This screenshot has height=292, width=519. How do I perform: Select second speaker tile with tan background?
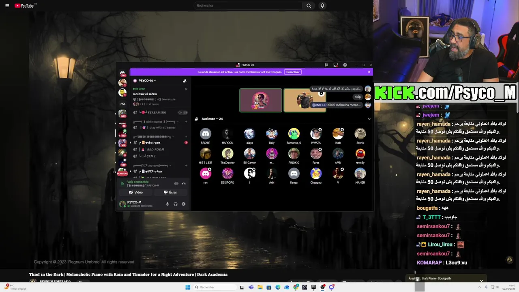[x=305, y=100]
